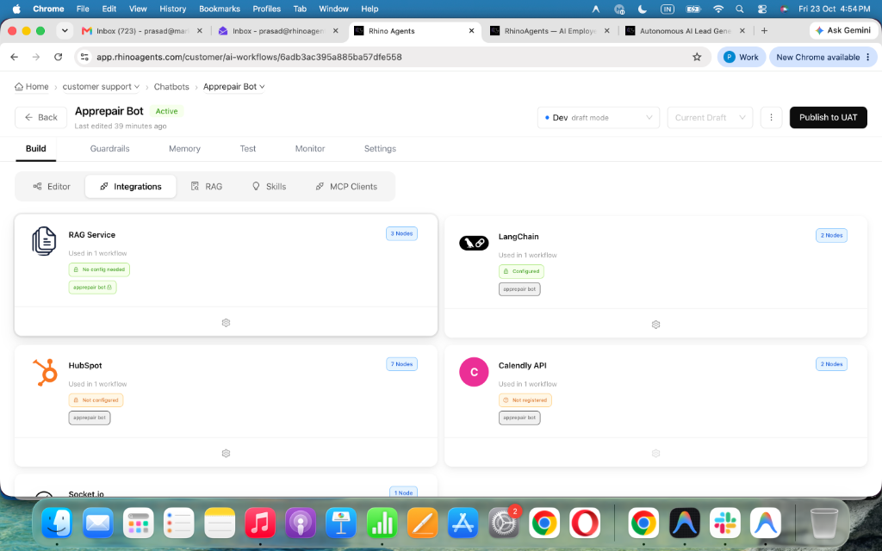Open Slack from the dock
Image resolution: width=882 pixels, height=551 pixels.
pyautogui.click(x=725, y=523)
